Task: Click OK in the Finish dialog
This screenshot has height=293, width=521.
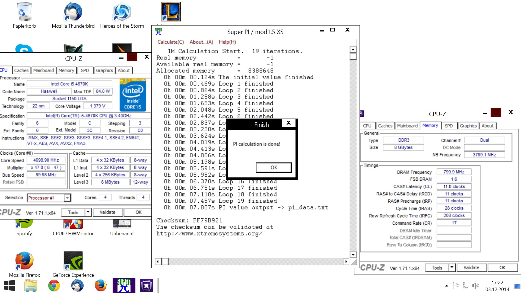Action: [x=274, y=168]
